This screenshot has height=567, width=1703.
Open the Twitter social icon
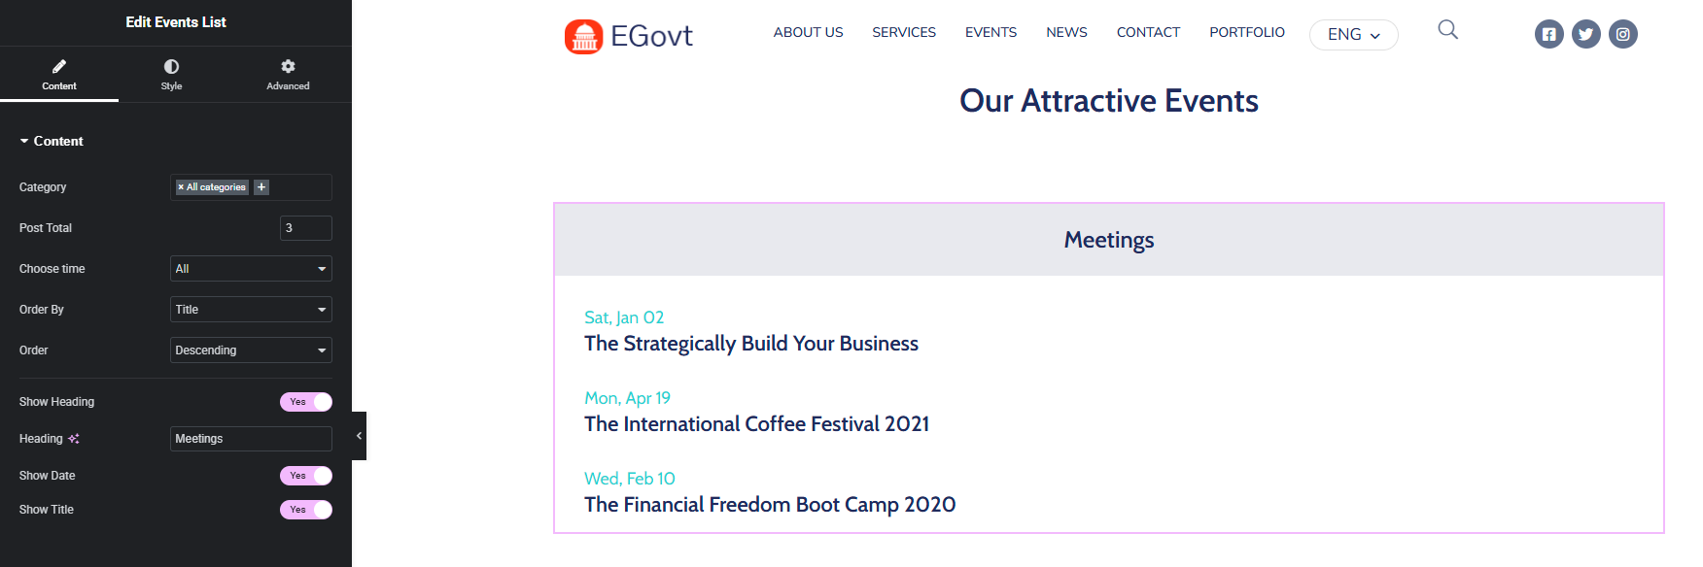point(1585,34)
